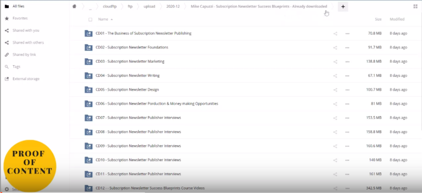Open more actions for CD01
The height and width of the screenshot is (193, 422).
[348, 34]
